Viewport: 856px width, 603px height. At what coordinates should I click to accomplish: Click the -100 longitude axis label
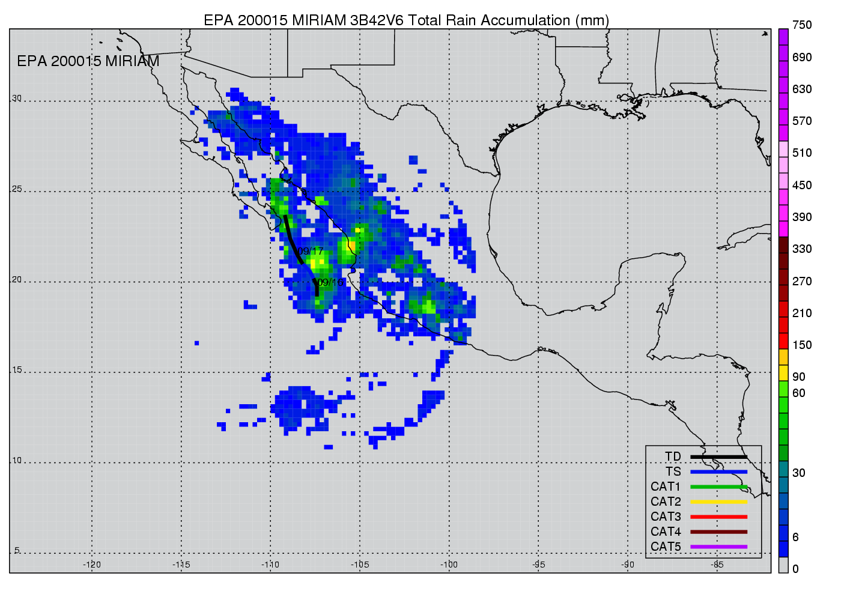click(449, 565)
